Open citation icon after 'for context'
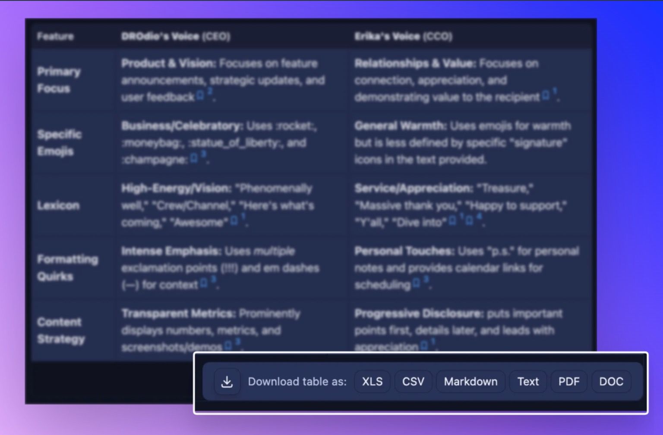This screenshot has width=663, height=435. (204, 283)
